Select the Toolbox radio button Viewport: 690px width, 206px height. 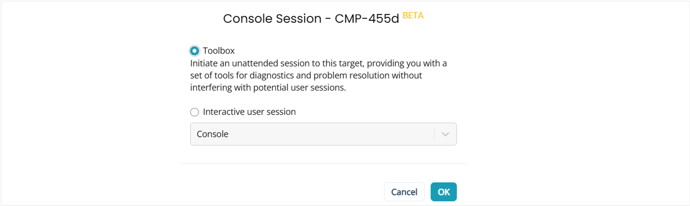click(194, 51)
